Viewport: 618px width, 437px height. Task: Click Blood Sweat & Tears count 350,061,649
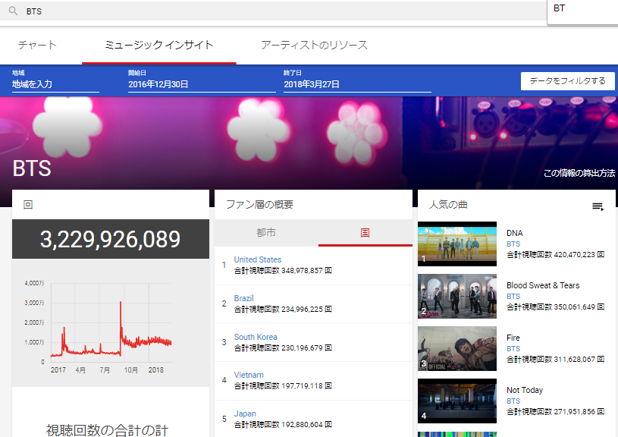tap(555, 307)
